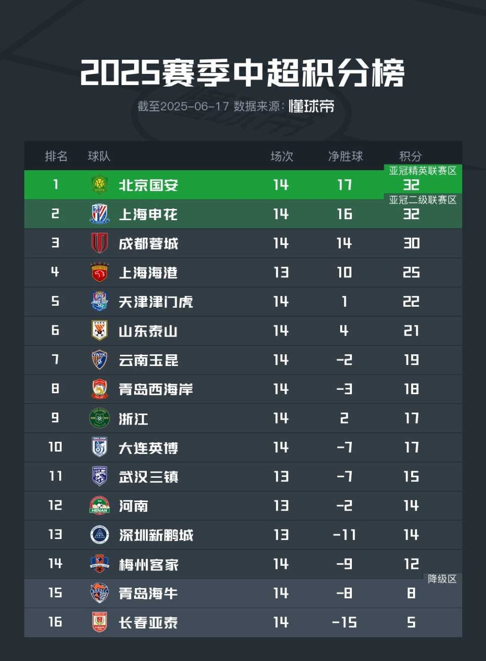Image resolution: width=486 pixels, height=661 pixels.
Task: Select the 场次 matches played header
Action: pos(281,156)
